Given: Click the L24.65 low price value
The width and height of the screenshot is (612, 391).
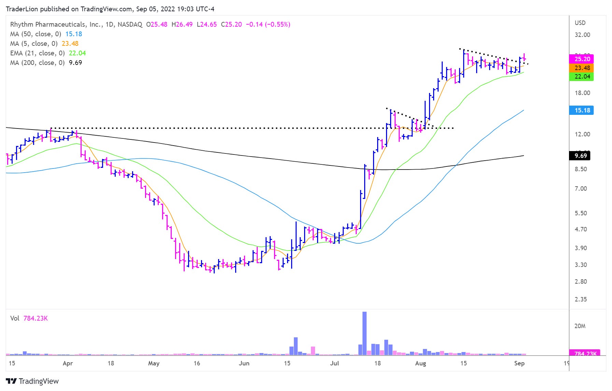Looking at the screenshot, I should click(207, 25).
